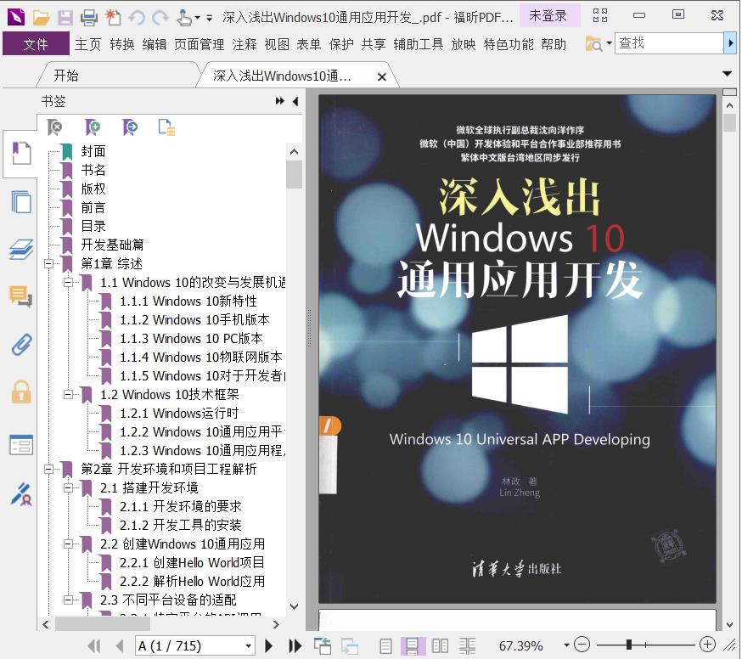
Task: Click the Save icon in quick access toolbar
Action: 65,18
